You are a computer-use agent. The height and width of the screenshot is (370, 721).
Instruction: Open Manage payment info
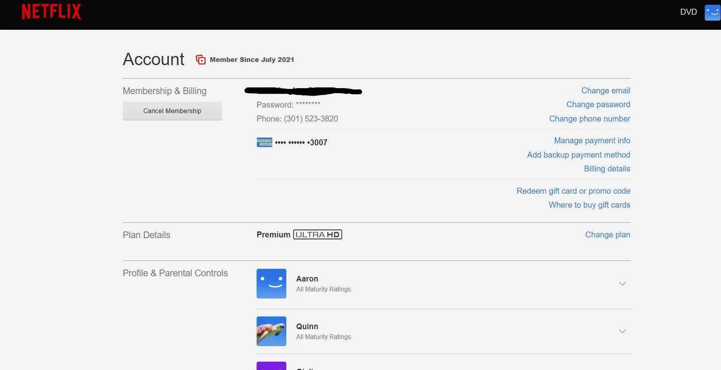tap(592, 141)
